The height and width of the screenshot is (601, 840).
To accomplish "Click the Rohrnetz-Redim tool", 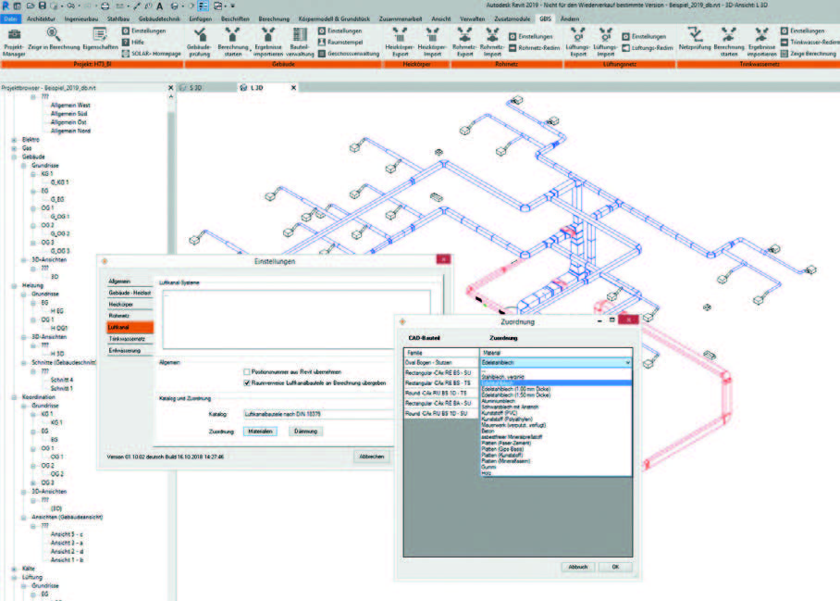I will 534,48.
